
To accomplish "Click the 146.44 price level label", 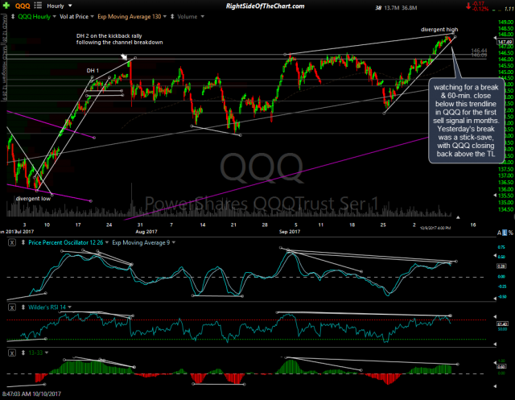I will 479,51.
